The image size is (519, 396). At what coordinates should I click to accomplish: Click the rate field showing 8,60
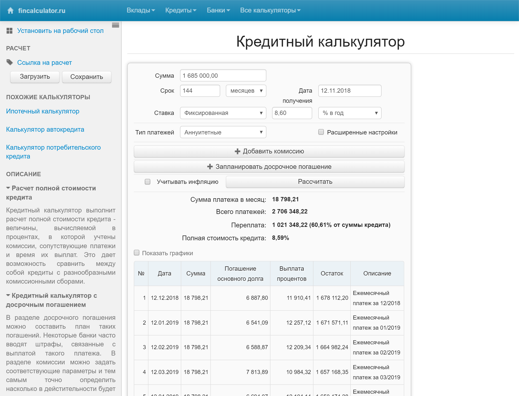[x=292, y=113]
